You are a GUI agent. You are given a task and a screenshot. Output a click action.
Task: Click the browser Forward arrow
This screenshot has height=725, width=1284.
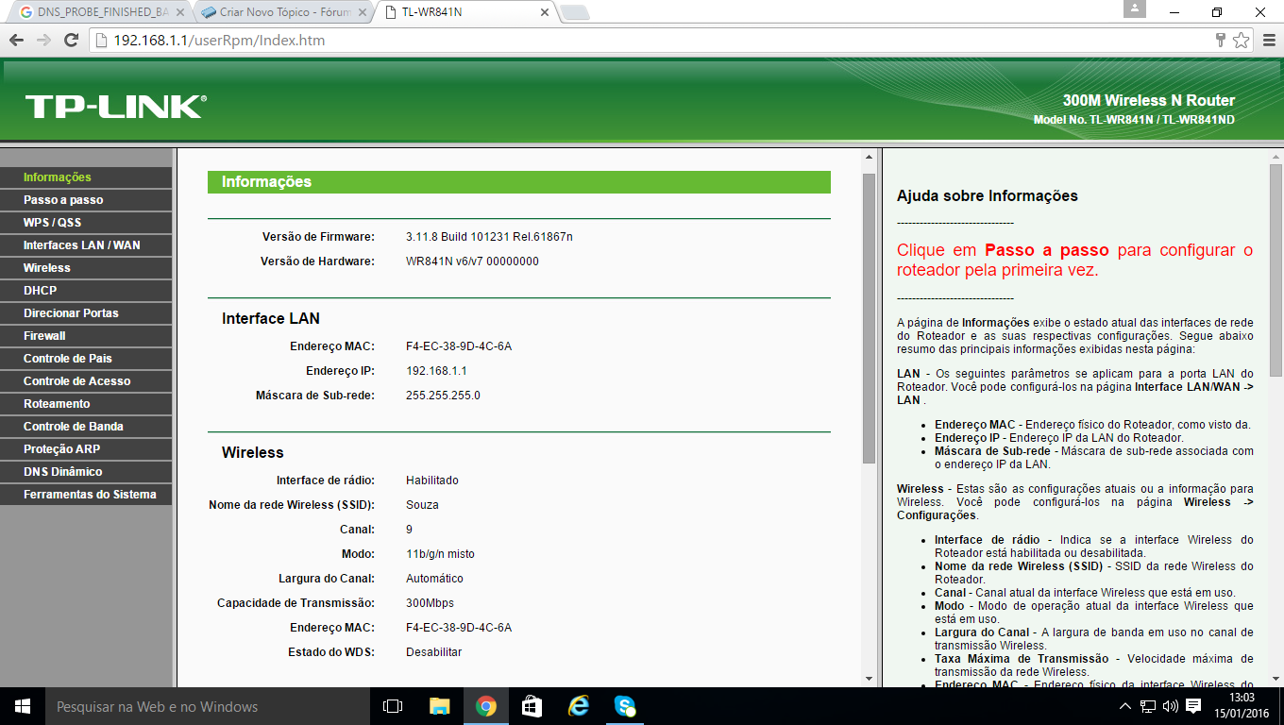tap(43, 41)
